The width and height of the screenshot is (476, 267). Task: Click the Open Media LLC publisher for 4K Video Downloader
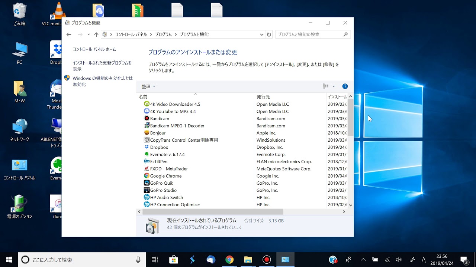273,104
